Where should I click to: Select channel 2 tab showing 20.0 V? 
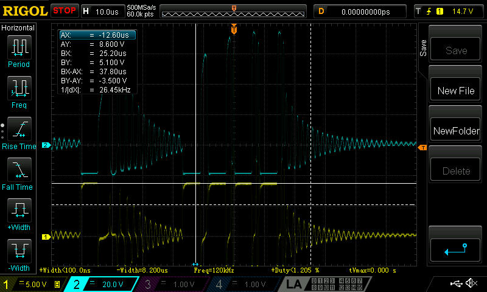tap(103, 284)
